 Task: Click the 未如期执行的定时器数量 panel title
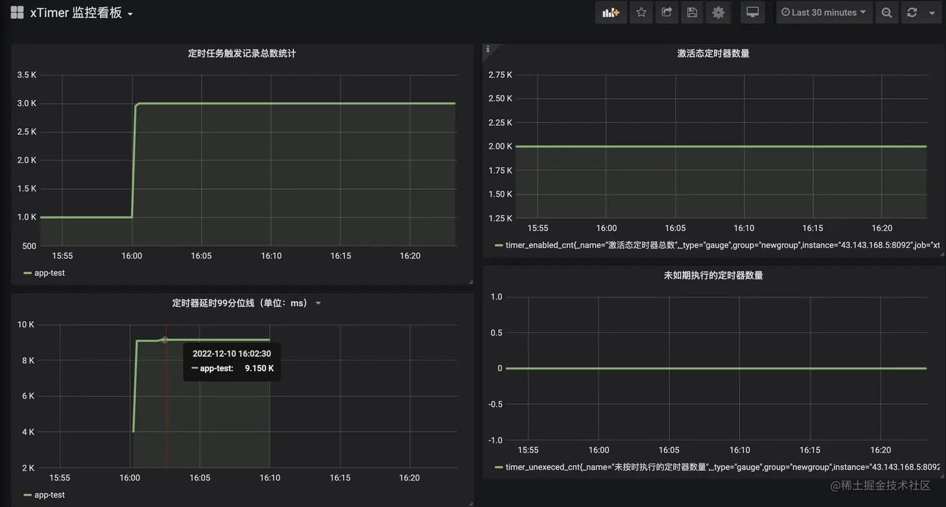coord(713,275)
